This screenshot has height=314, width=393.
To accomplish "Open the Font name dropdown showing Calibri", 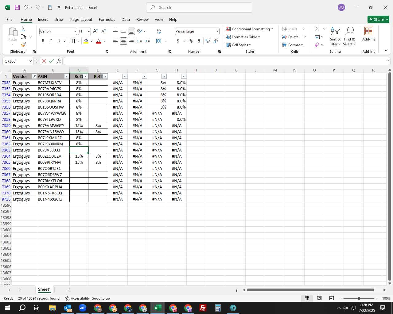I will click(x=75, y=31).
